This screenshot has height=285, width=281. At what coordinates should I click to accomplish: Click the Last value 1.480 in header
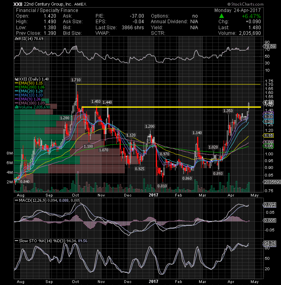255,28
